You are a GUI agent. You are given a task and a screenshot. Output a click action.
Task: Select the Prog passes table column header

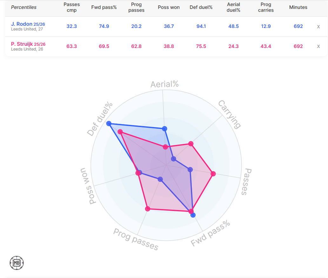click(x=136, y=7)
